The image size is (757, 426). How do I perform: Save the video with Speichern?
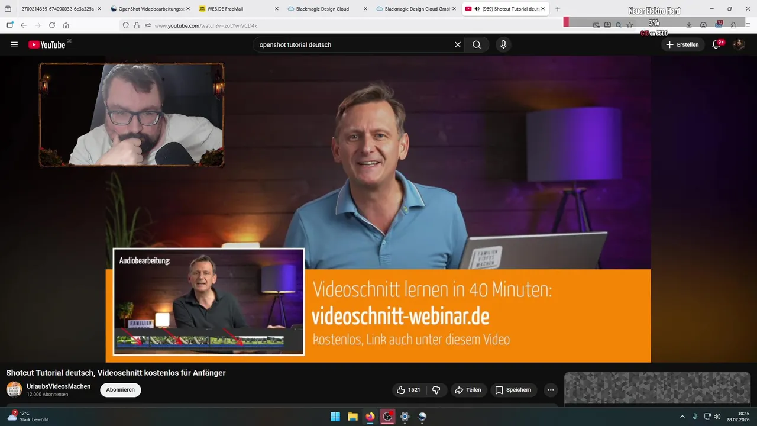click(513, 390)
